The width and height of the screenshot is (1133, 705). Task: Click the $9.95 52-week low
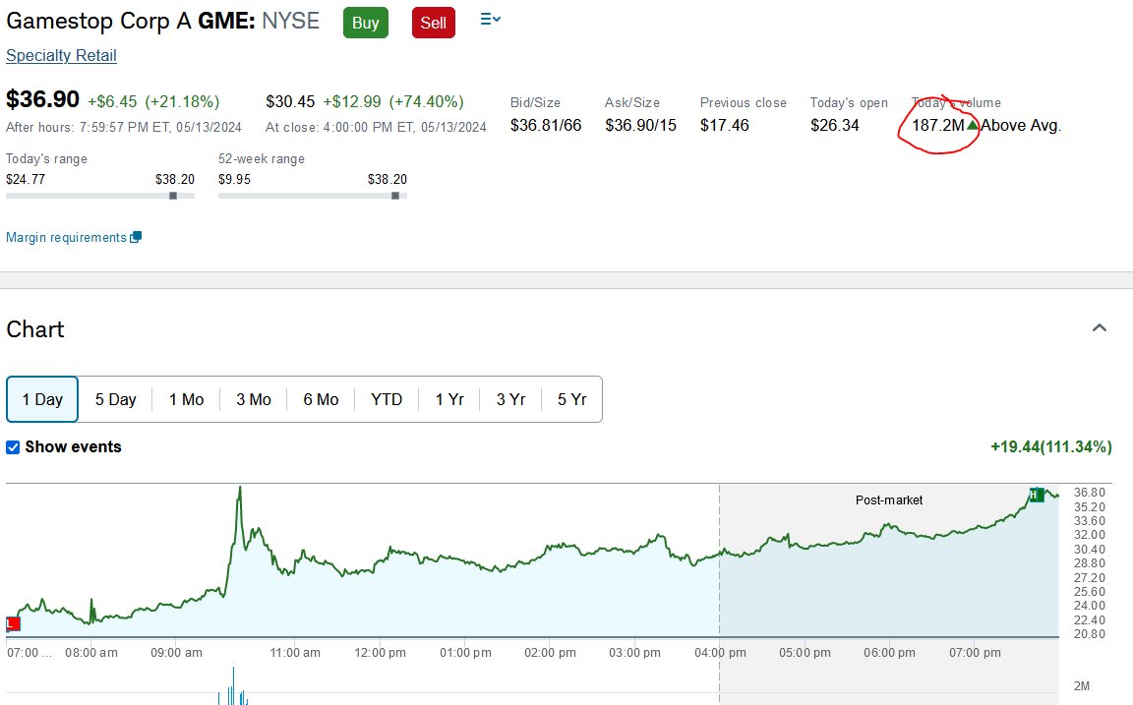click(x=234, y=179)
